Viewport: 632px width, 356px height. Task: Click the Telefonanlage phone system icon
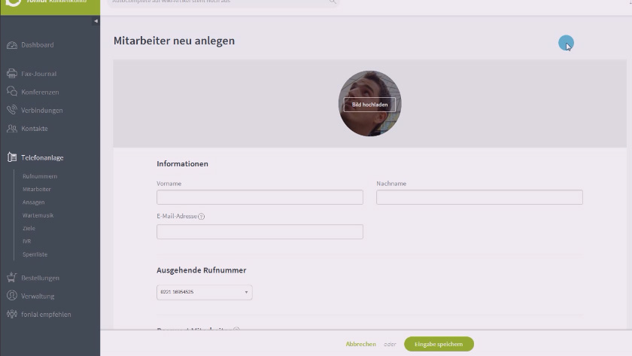pos(12,157)
